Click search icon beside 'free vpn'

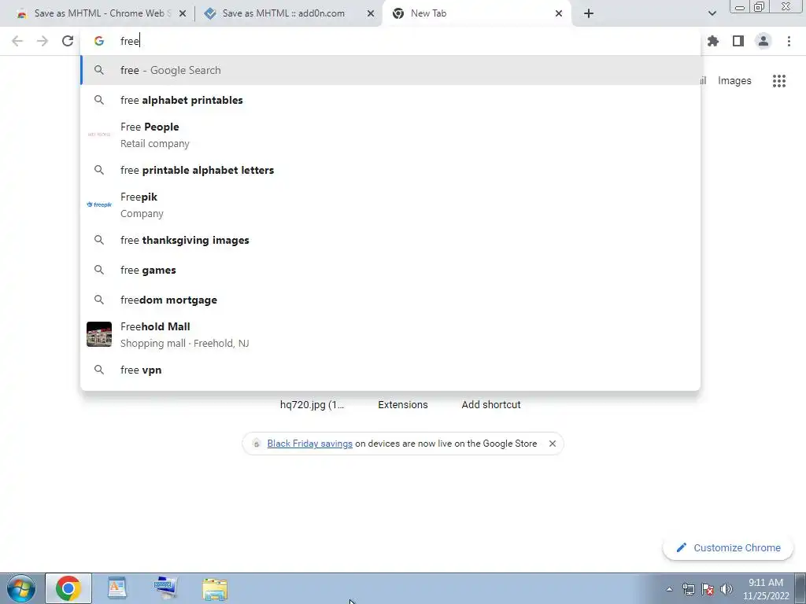(99, 370)
